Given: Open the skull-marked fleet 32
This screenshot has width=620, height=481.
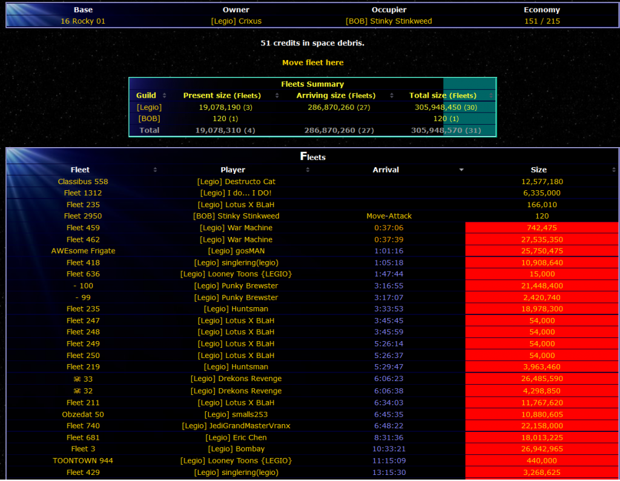Looking at the screenshot, I should pyautogui.click(x=83, y=391).
